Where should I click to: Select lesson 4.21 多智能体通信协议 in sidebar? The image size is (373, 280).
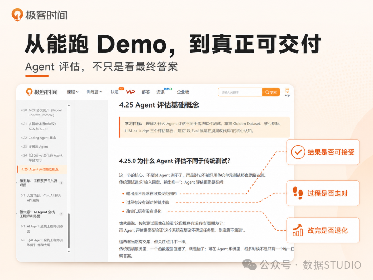[39, 126]
